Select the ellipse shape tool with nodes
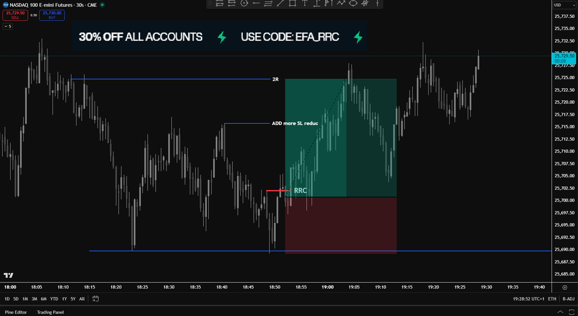The image size is (578, 316). tap(353, 3)
